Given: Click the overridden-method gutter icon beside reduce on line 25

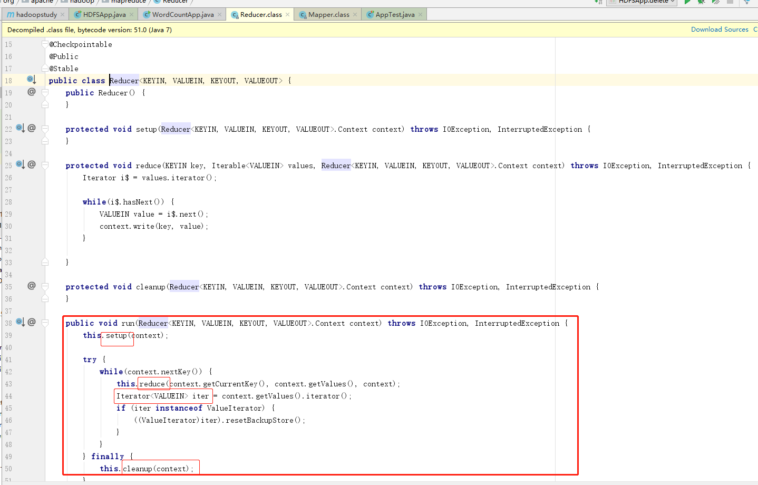Looking at the screenshot, I should pos(20,164).
